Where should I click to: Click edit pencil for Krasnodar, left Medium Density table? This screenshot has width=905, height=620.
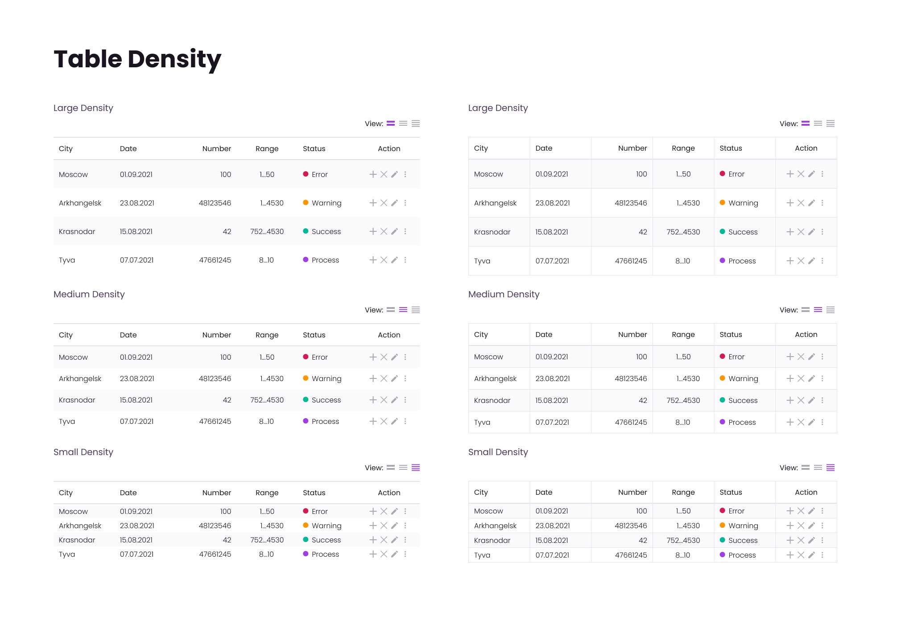coord(394,400)
